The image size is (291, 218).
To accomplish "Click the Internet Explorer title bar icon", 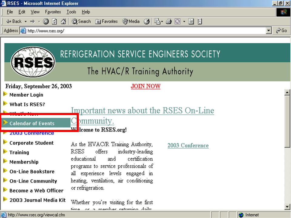I will [x=3, y=3].
